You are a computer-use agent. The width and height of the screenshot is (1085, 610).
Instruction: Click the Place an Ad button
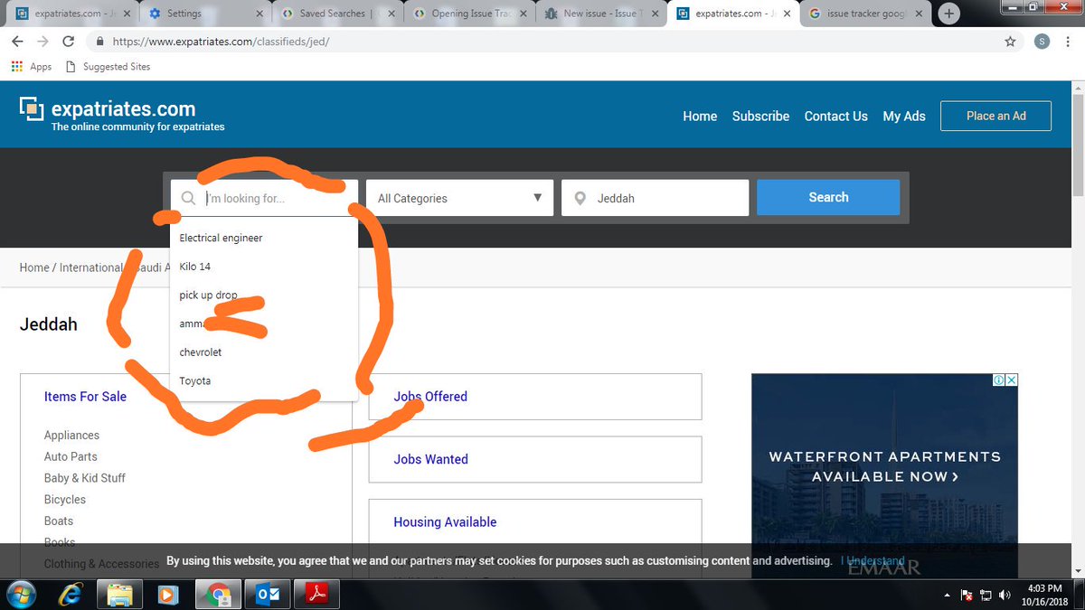(x=995, y=116)
